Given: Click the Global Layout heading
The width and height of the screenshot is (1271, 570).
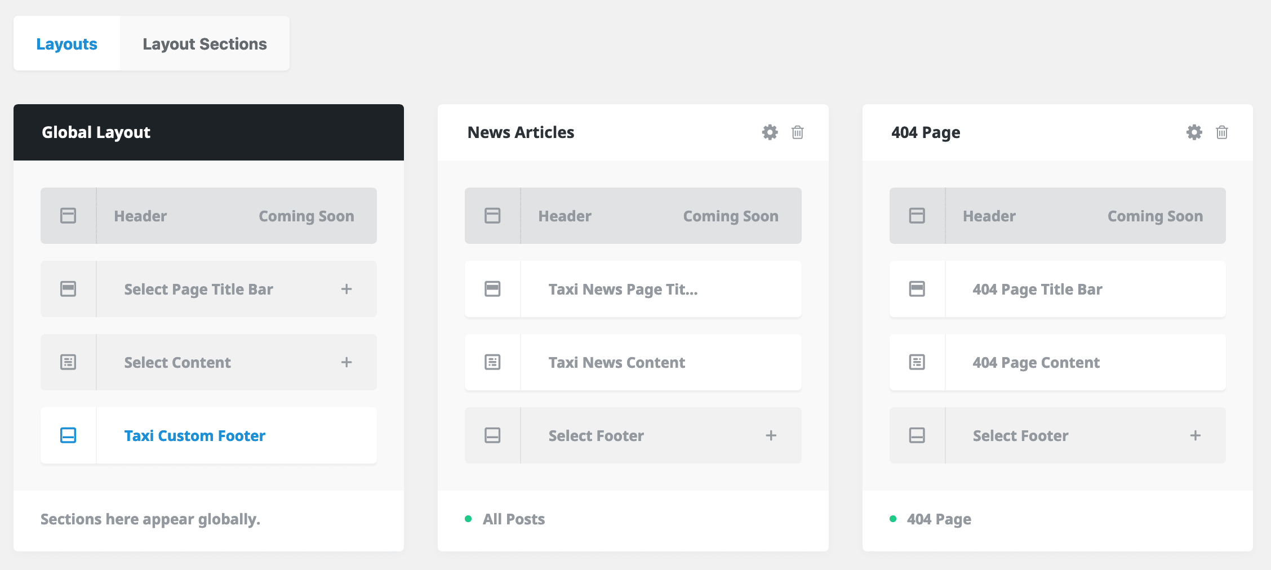Looking at the screenshot, I should click(x=96, y=132).
